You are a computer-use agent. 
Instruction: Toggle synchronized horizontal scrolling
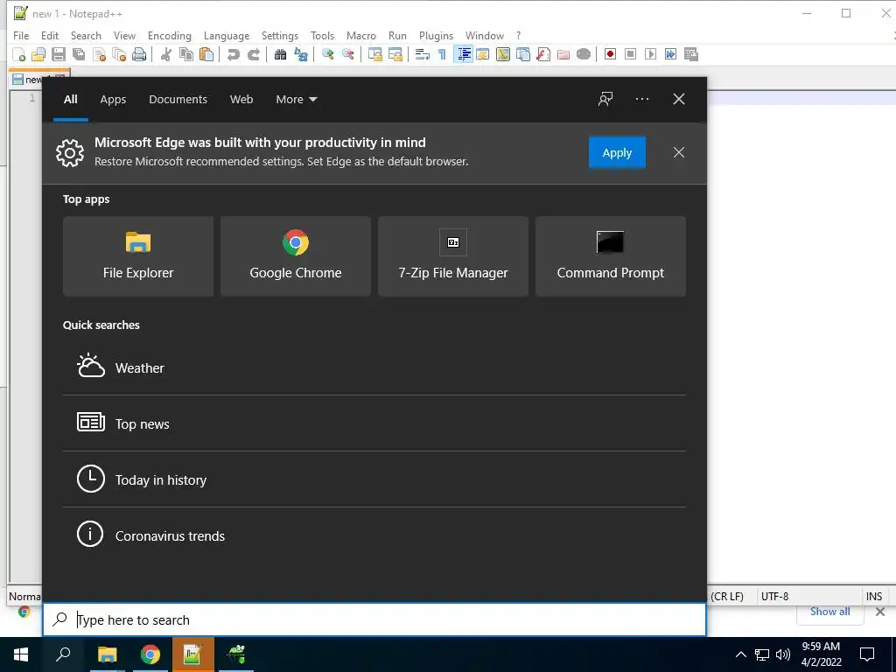point(395,54)
